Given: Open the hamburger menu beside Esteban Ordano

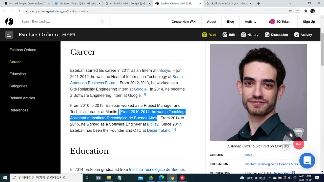Looking at the screenshot, I should point(9,35).
